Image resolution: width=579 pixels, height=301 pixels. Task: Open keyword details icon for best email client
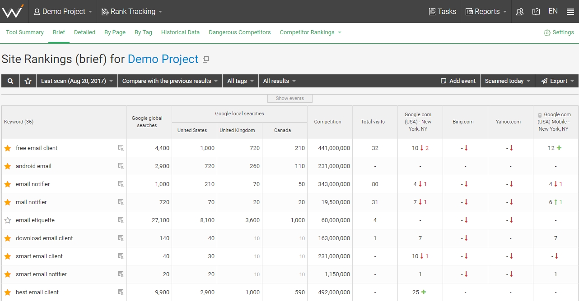(121, 292)
